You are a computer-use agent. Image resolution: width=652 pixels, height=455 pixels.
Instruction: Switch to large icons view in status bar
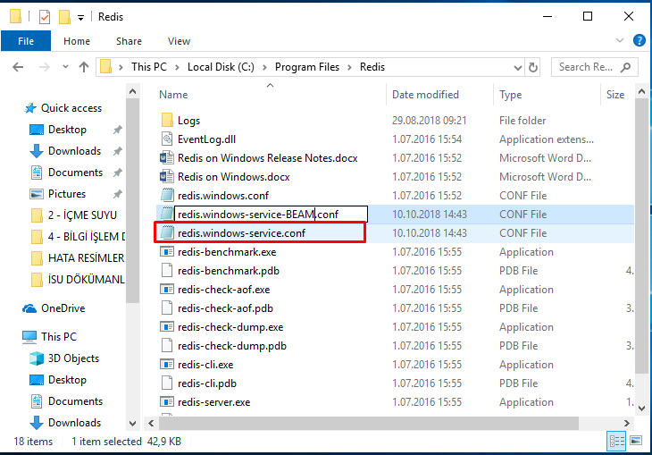pos(638,441)
